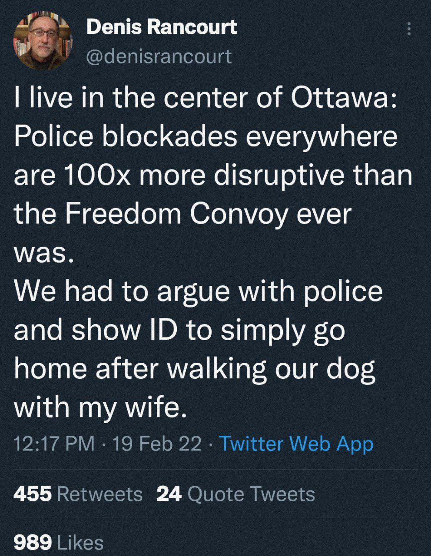Open the Denis Rancourt display name link
This screenshot has height=556, width=431.
pos(162,27)
